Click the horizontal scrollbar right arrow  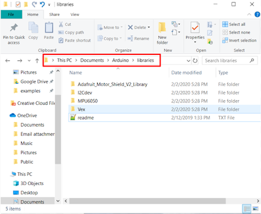coord(258,201)
